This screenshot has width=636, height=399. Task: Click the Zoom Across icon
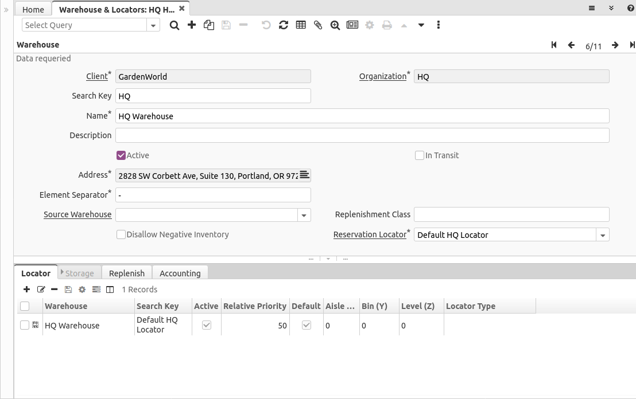335,25
